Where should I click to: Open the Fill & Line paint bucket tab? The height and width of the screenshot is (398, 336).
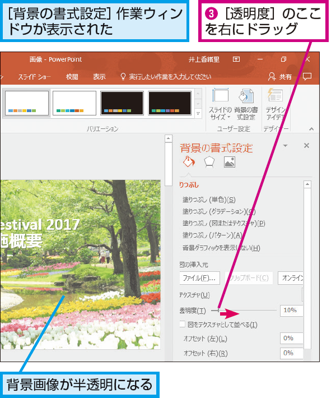click(189, 161)
